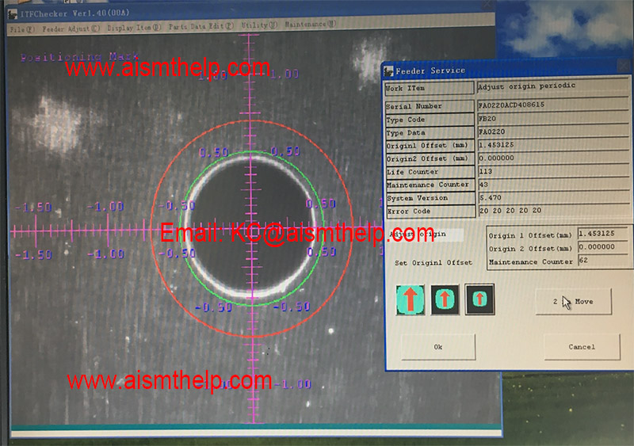Click the small red arrow move button
Screen dimensions: 634x446
coord(479,300)
